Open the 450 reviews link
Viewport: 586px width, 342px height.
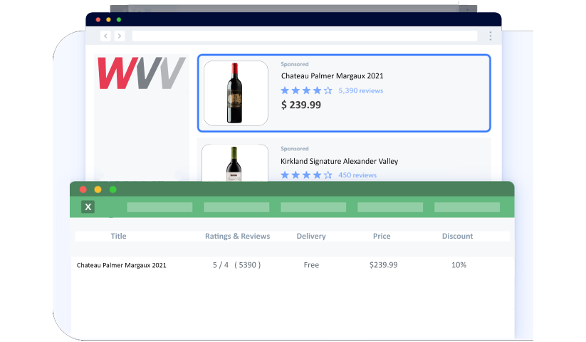[357, 175]
